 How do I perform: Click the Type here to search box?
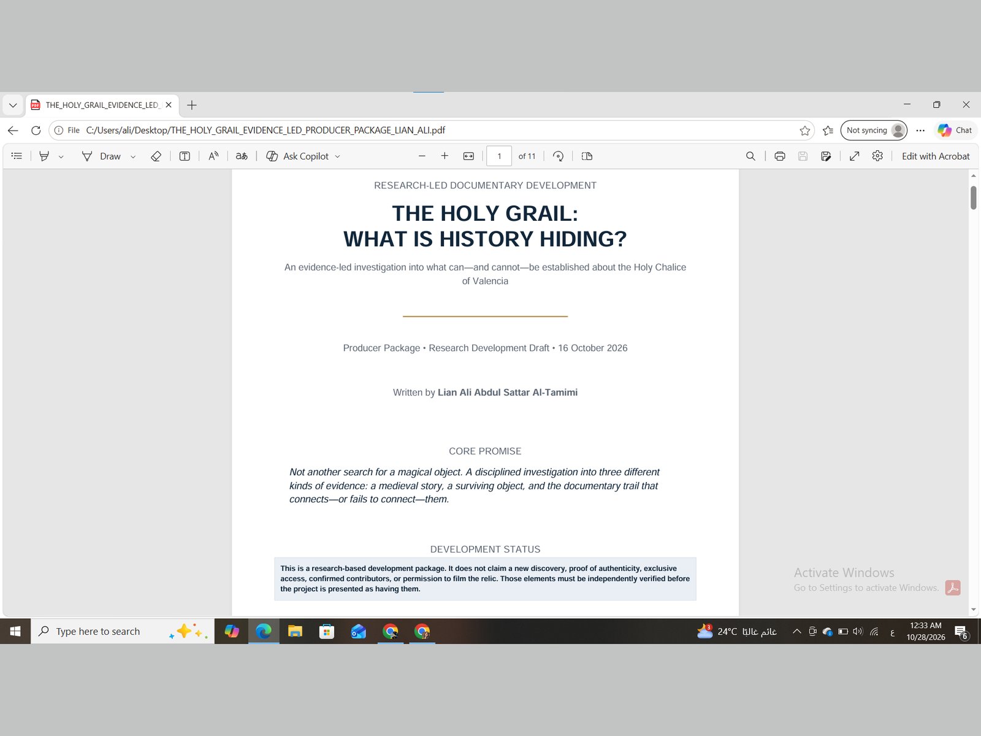pos(123,631)
